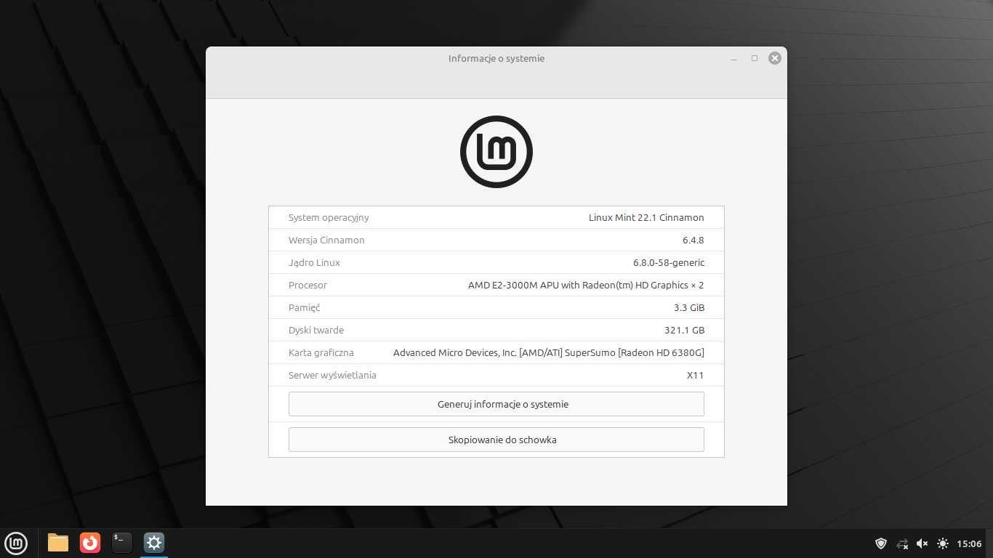Open the Linux Mint start menu

[x=16, y=543]
